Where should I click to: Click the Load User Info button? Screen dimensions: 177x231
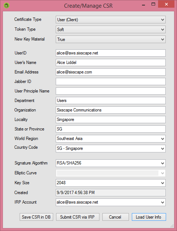pyautogui.click(x=149, y=217)
